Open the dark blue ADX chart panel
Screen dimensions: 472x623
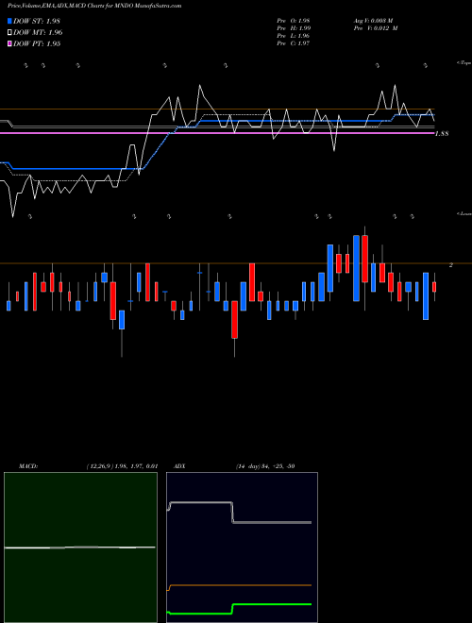tap(242, 547)
